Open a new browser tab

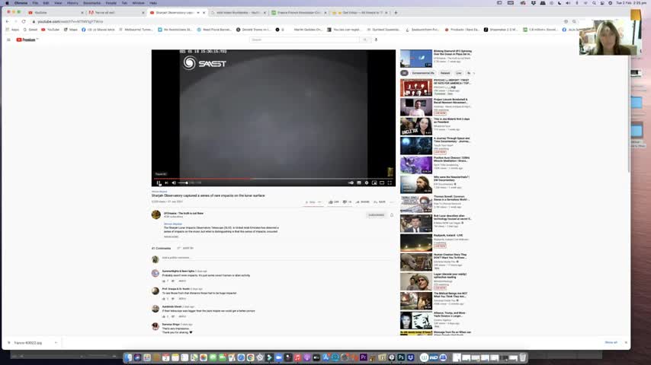click(x=396, y=12)
